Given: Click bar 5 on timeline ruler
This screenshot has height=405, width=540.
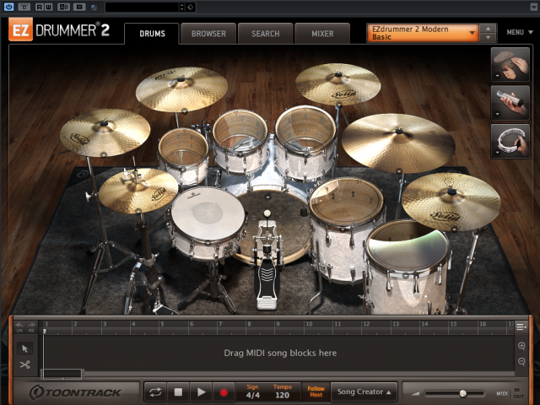Looking at the screenshot, I should (162, 324).
